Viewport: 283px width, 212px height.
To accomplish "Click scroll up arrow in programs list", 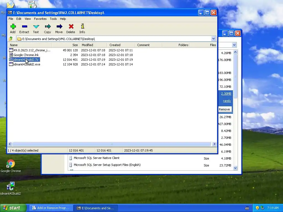I will 235,52.
